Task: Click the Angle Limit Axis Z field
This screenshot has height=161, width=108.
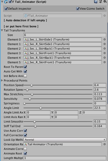Action: click(94, 112)
